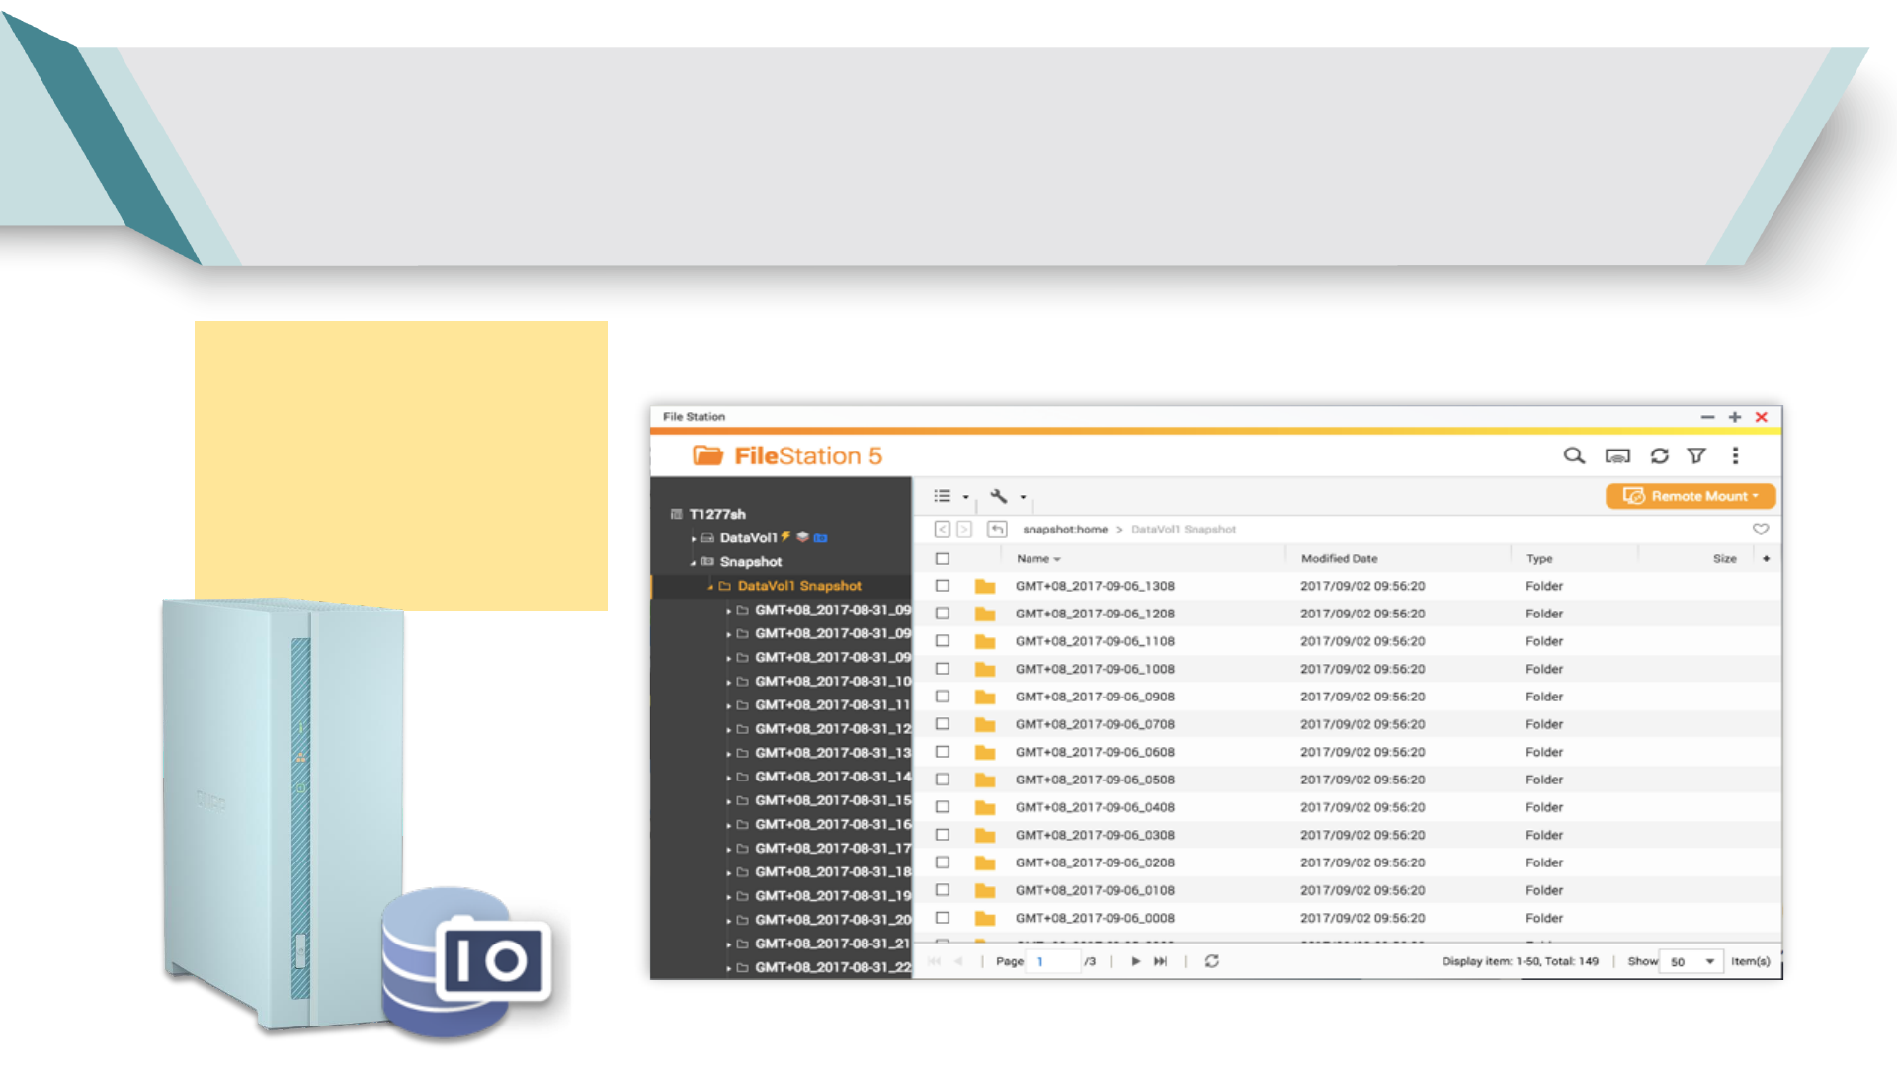The height and width of the screenshot is (1067, 1897).
Task: Click the folder icon of GMT+08_2017-09-06_1308
Action: pos(985,586)
